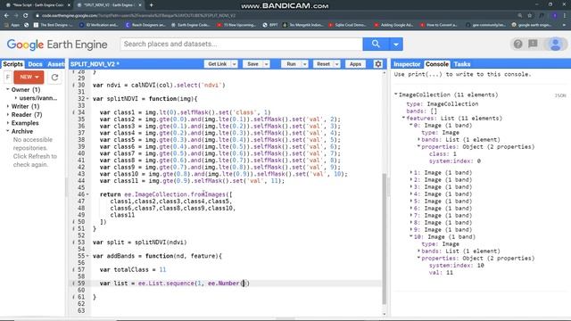Open the code editor settings gear
Screen dimensions: 571x321
click(378, 64)
